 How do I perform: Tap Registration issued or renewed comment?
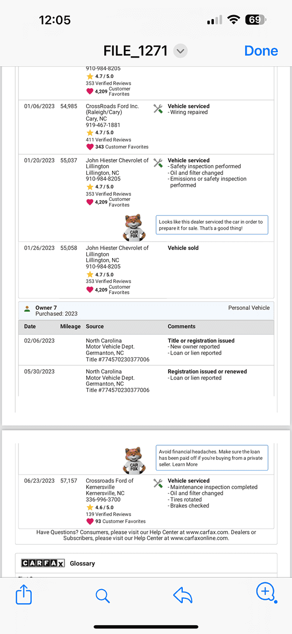207,372
